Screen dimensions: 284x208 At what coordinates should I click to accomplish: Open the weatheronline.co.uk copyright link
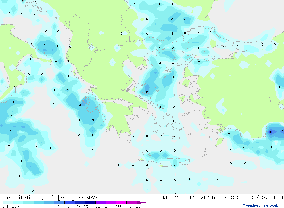pyautogui.click(x=260, y=205)
